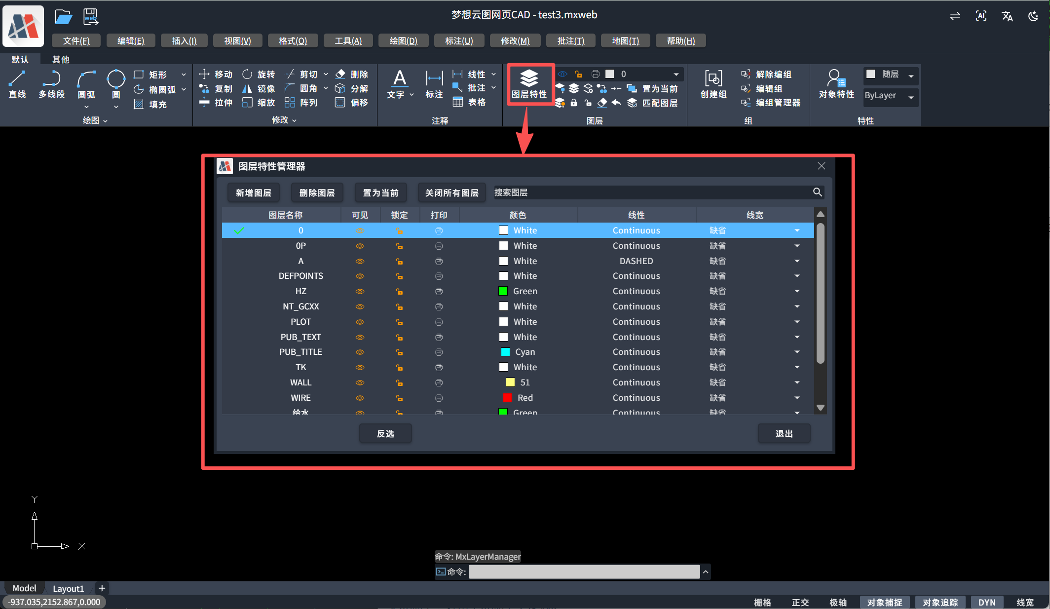Screen dimensions: 1050x609
Task: Expand the Modify (修改) panel
Action: point(284,120)
